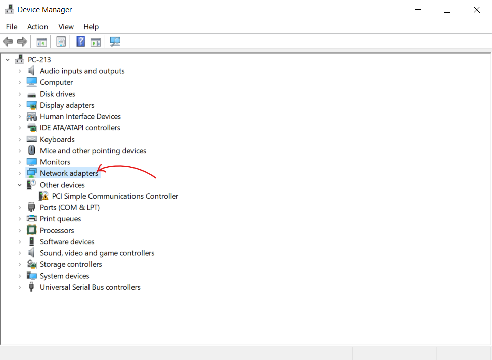
Task: Expand the Disk drives category
Action: [20, 94]
